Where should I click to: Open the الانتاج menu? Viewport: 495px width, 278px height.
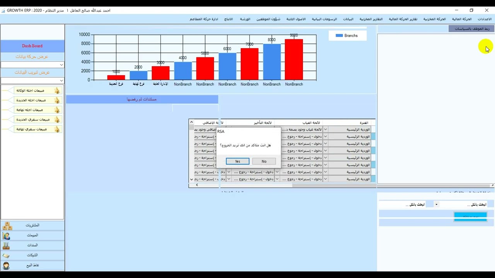(229, 19)
